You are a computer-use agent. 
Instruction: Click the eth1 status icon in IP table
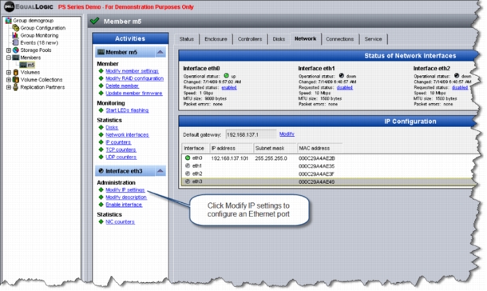coord(188,165)
